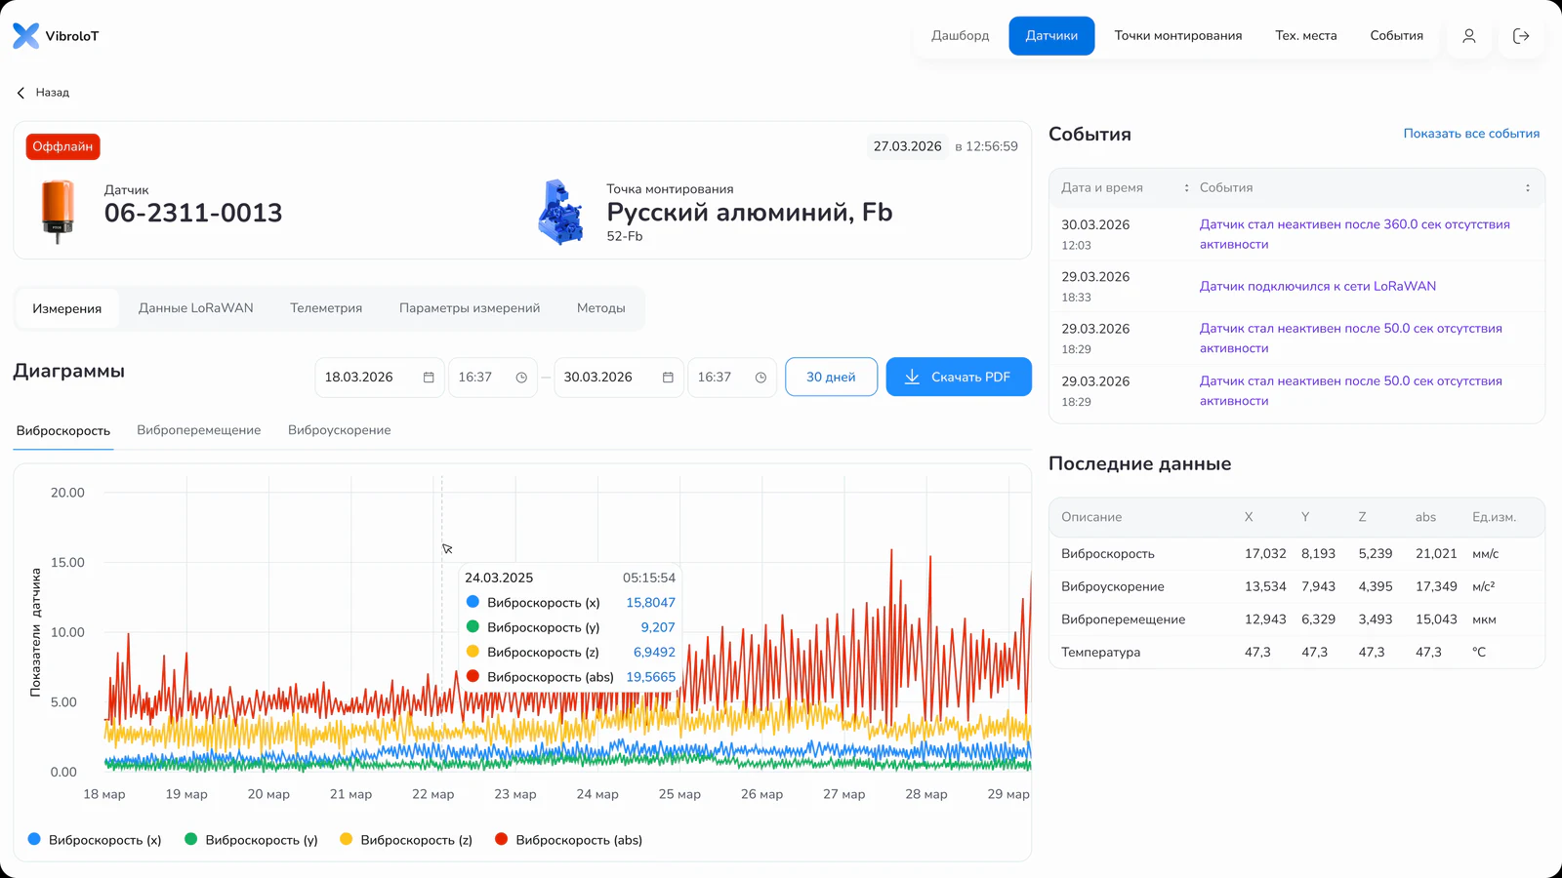
Task: Select Датчики navigation tab
Action: tap(1051, 36)
